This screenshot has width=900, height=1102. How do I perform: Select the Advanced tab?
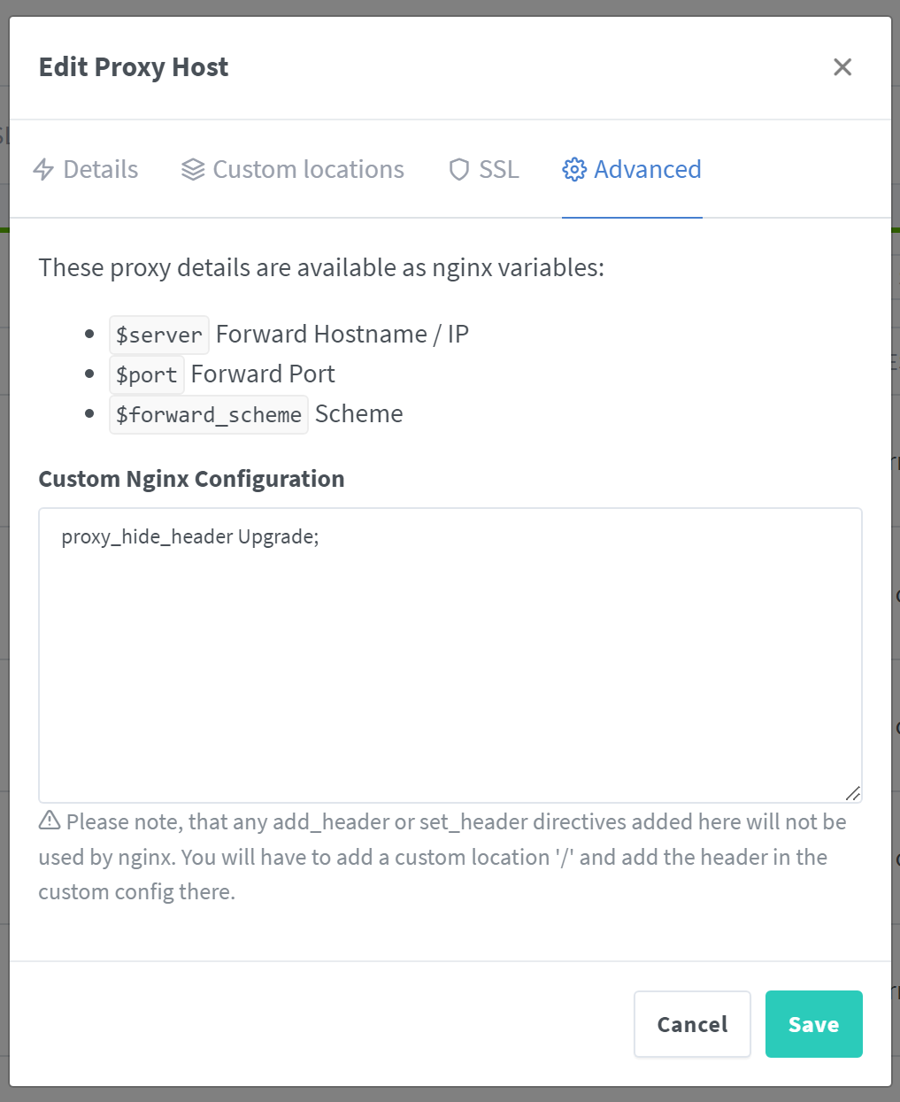(647, 169)
